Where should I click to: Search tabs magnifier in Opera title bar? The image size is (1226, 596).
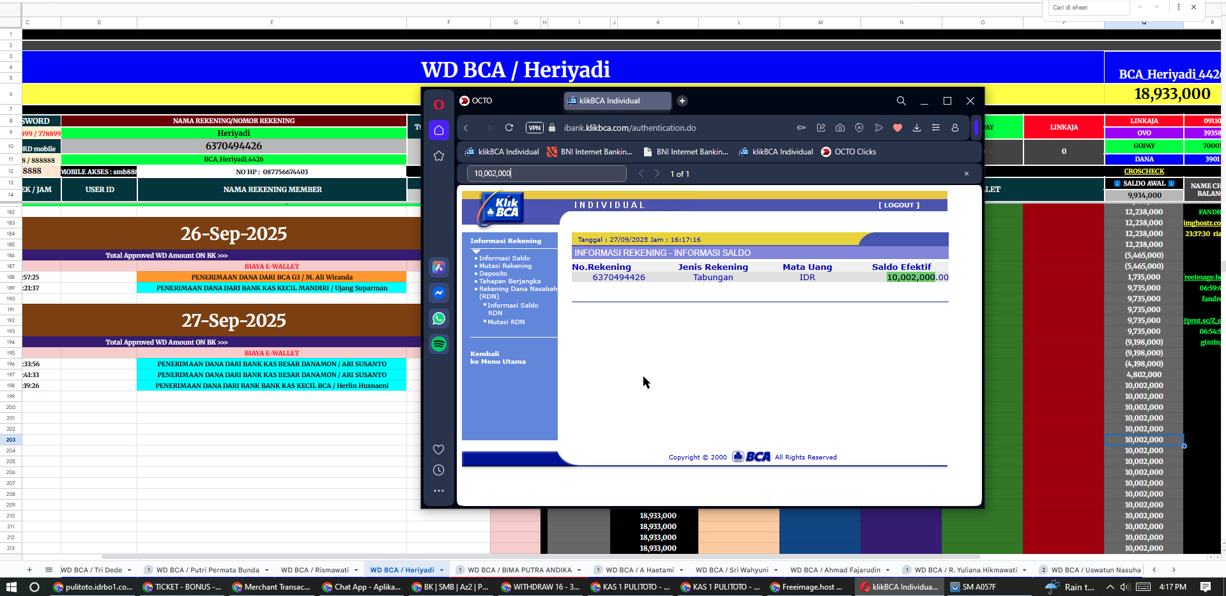(901, 101)
